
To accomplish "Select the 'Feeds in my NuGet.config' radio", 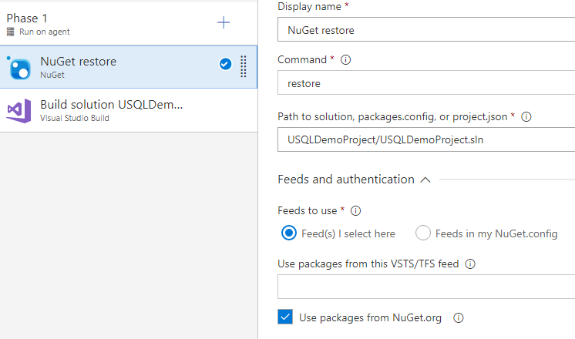I will (423, 233).
